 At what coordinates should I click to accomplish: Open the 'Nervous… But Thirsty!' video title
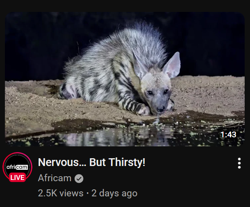(92, 162)
